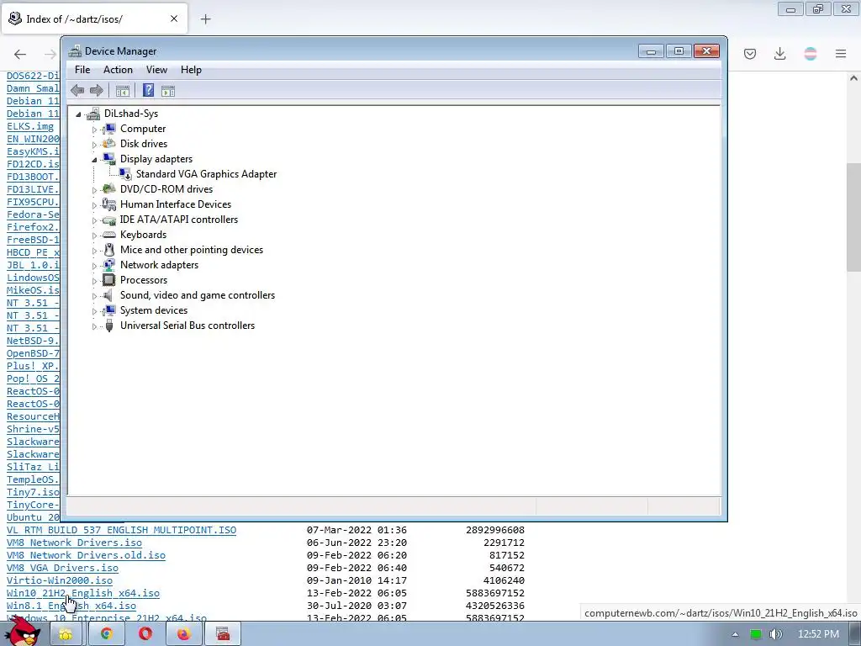This screenshot has width=861, height=646.
Task: Open the Win8.1_English_x64.iso link
Action: pos(71,606)
